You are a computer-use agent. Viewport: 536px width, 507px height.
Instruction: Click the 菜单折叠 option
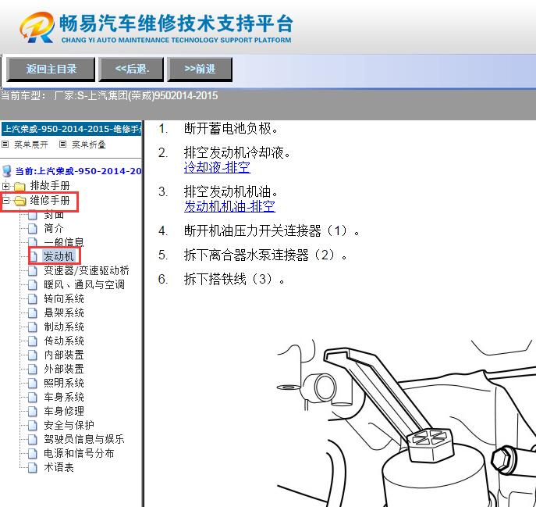click(x=88, y=145)
